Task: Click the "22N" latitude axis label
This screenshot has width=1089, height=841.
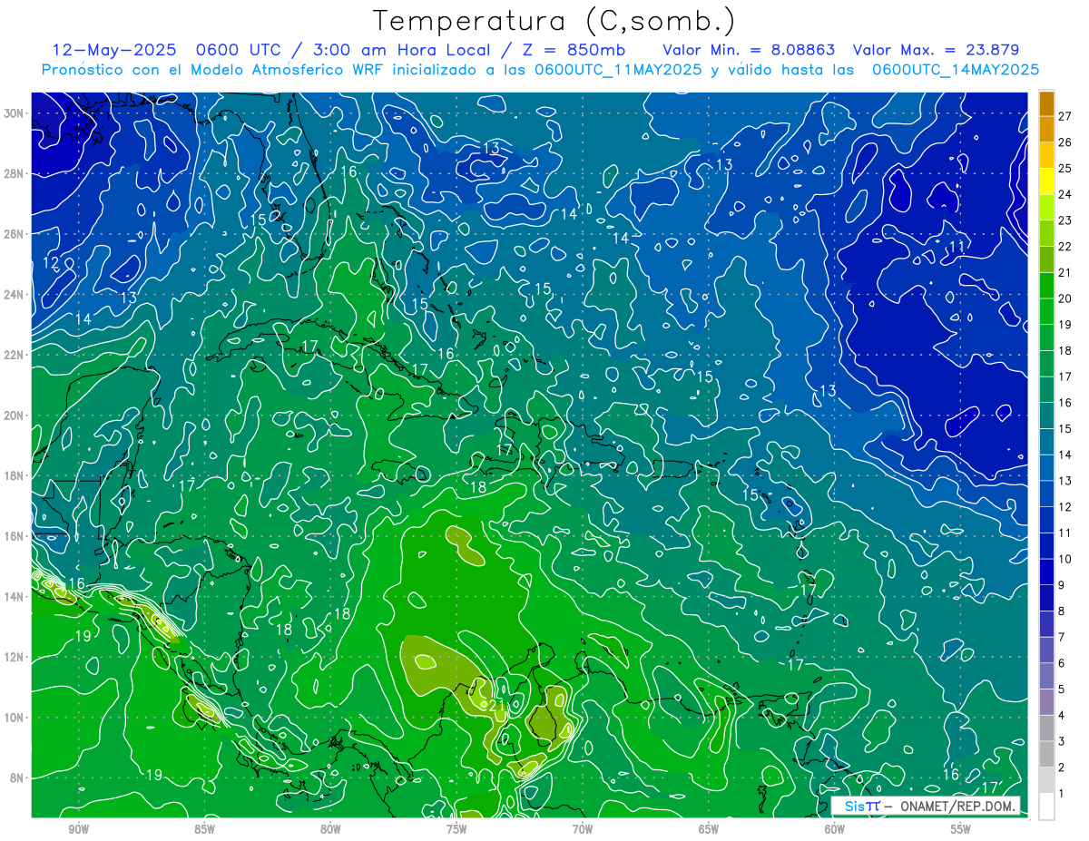Action: tap(15, 355)
